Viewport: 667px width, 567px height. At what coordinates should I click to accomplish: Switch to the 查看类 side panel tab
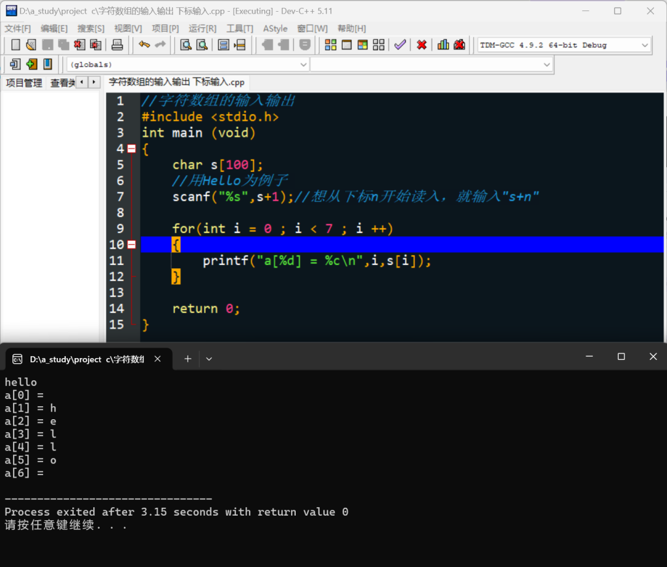(62, 83)
